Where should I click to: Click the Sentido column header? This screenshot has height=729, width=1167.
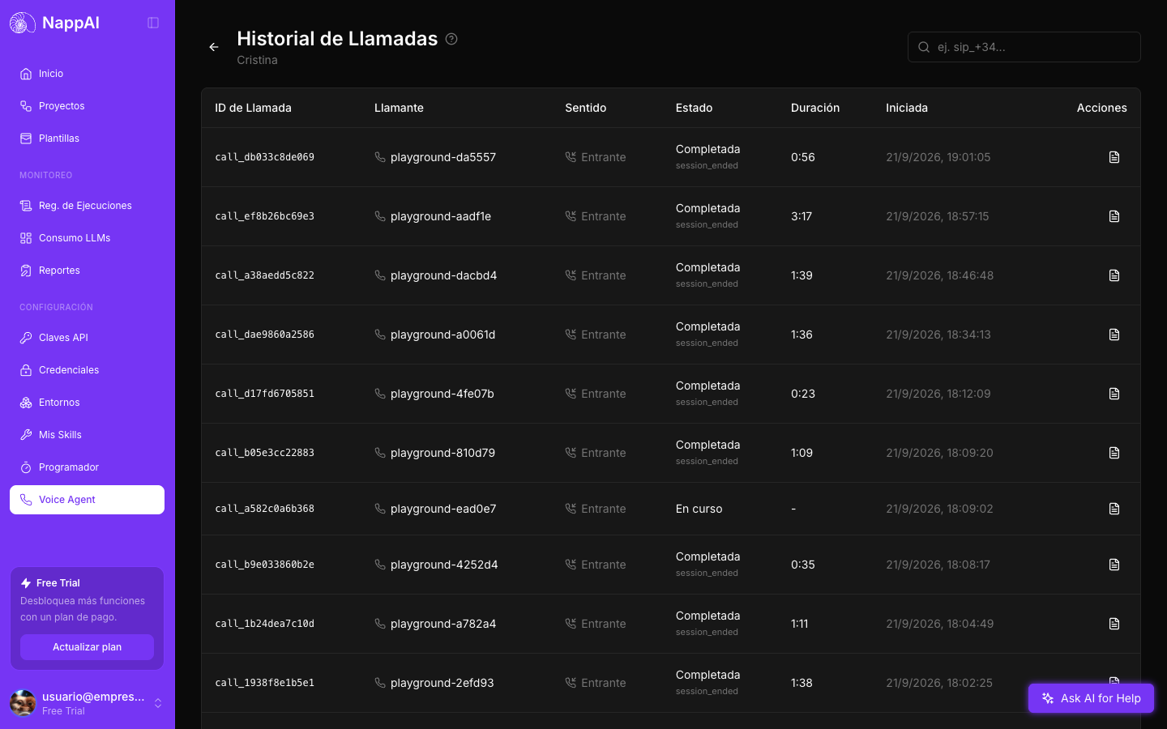click(x=586, y=108)
